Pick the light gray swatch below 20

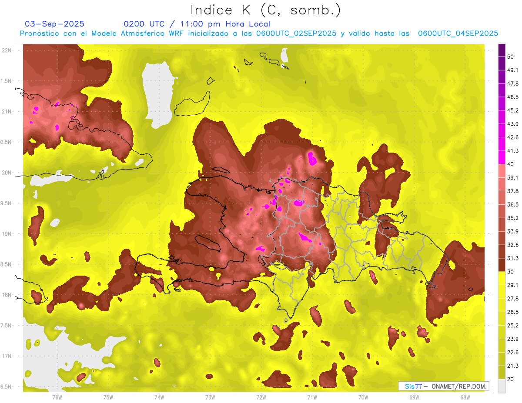point(502,386)
